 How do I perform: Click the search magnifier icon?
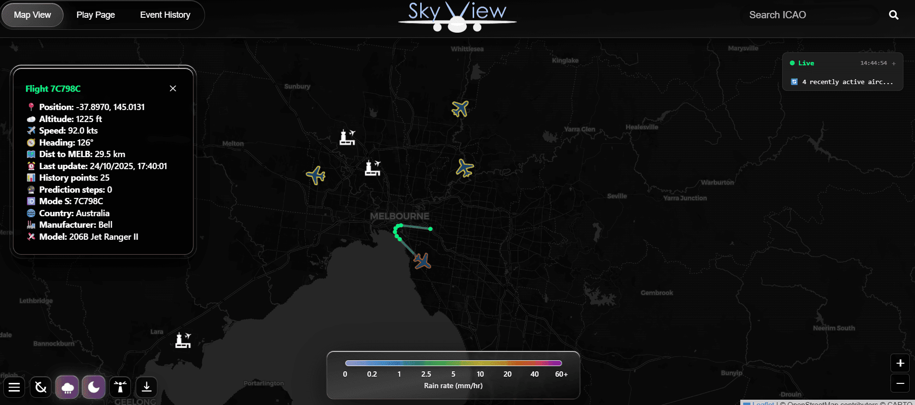[893, 15]
